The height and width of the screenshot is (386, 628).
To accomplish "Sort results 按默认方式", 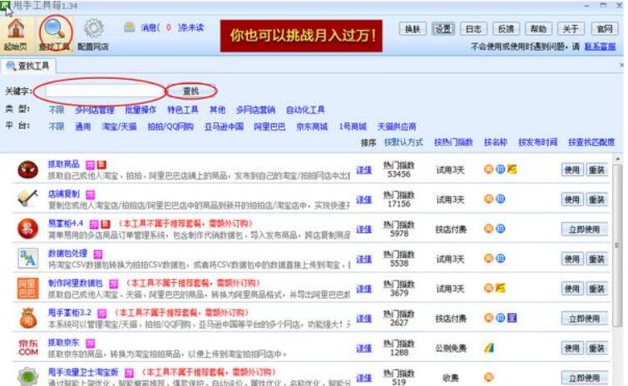I will tap(403, 142).
